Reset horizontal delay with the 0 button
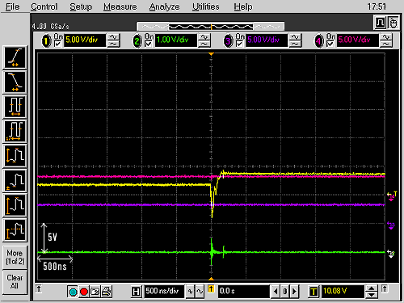Image resolution: width=404 pixels, height=303 pixels. click(284, 292)
